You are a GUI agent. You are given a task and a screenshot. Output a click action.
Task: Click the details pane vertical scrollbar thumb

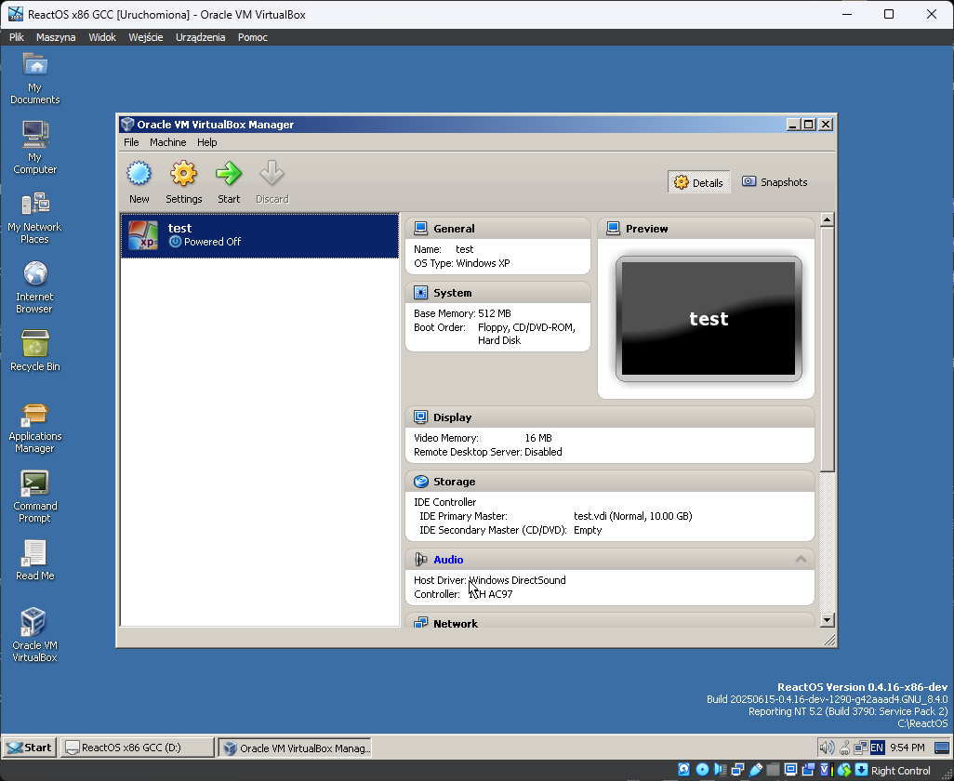[827, 350]
